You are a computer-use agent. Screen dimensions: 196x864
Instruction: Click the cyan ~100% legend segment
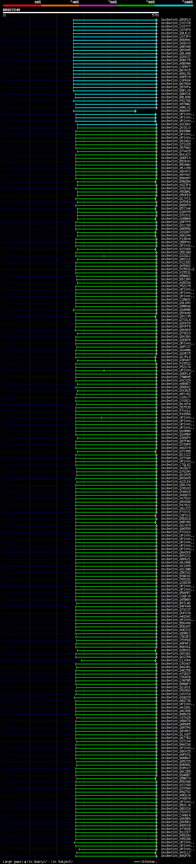click(x=174, y=6)
